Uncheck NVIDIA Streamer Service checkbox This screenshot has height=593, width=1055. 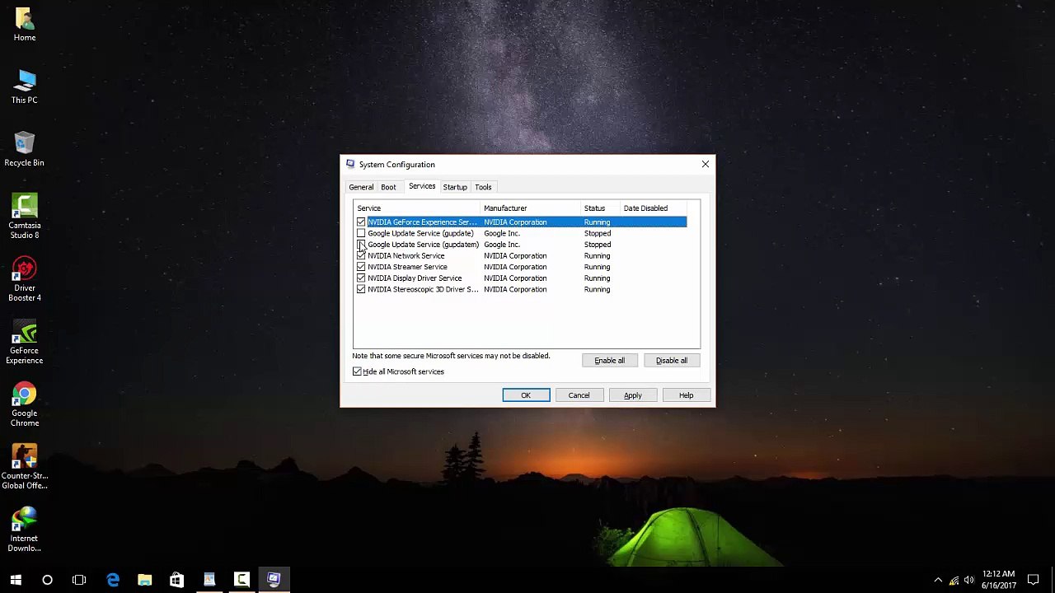tap(361, 267)
